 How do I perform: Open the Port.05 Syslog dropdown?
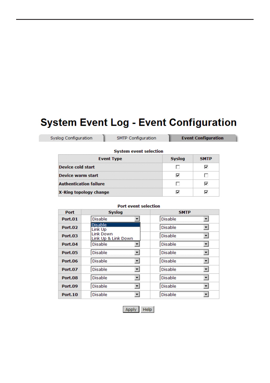click(115, 252)
